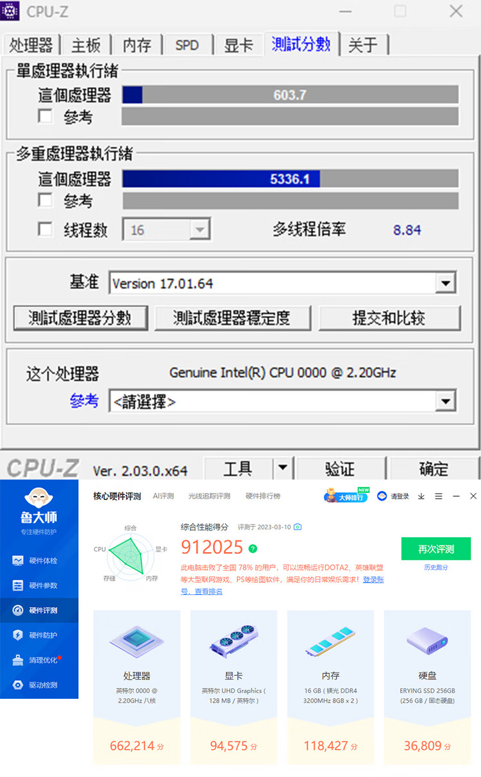
Task: Switch to the 关于 tab
Action: click(363, 46)
